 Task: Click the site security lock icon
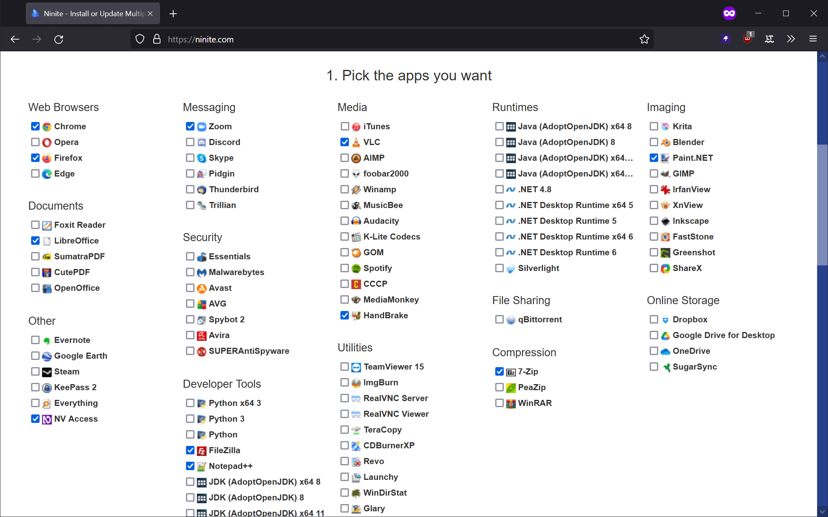coord(157,39)
